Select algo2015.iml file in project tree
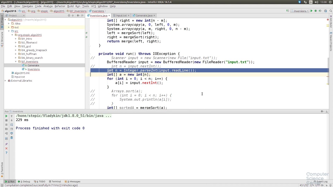The height and width of the screenshot is (187, 333). 22,73
